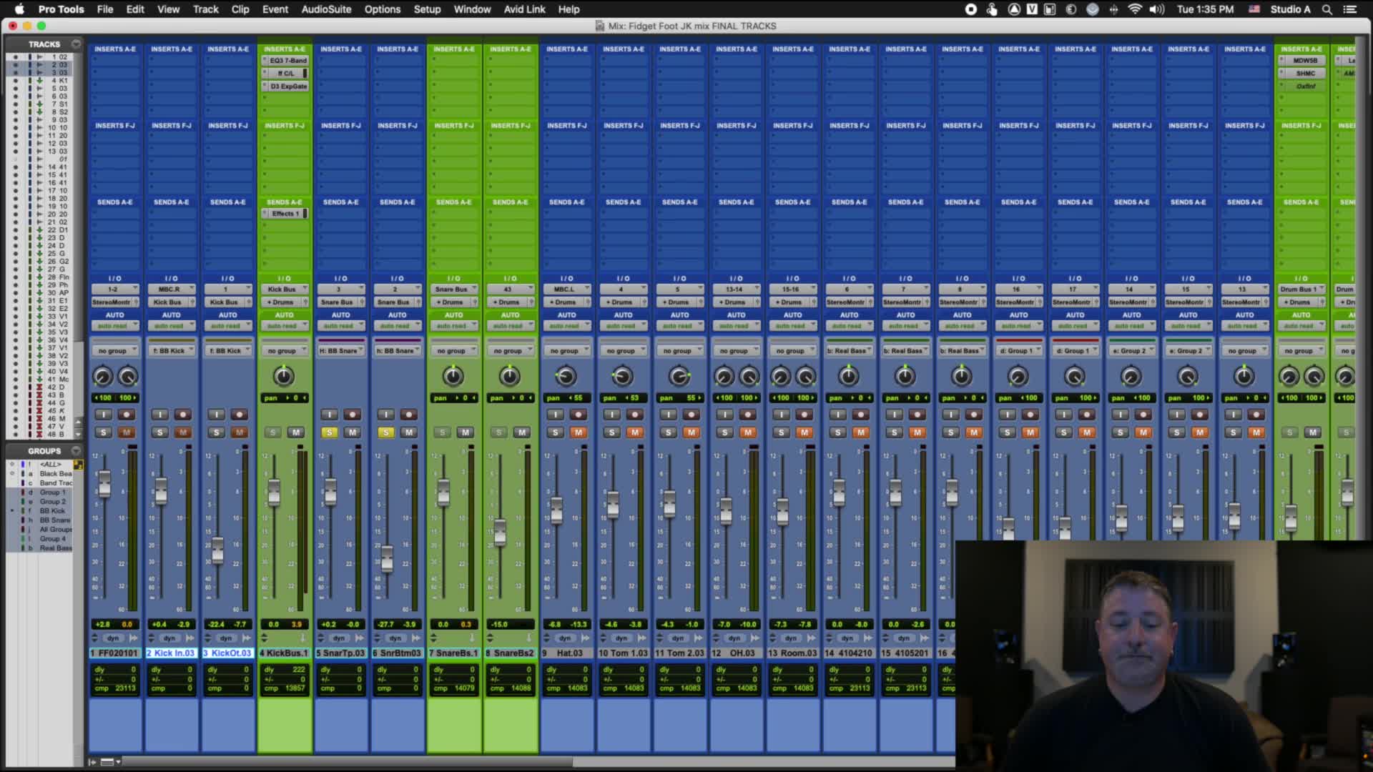Click the KickBus.1 pan knob
The height and width of the screenshot is (772, 1373).
click(x=284, y=376)
